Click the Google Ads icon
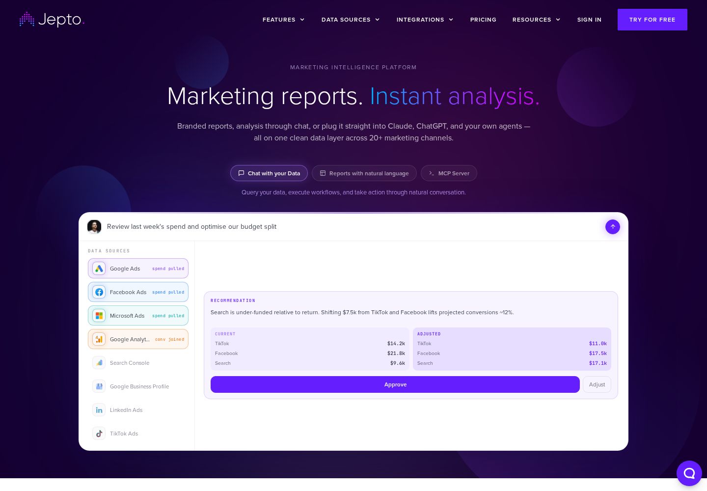Screen dimensions: 707x491 coord(99,269)
